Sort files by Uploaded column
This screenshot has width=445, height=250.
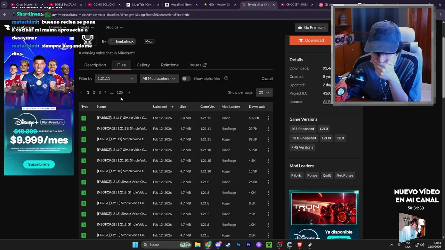(163, 107)
